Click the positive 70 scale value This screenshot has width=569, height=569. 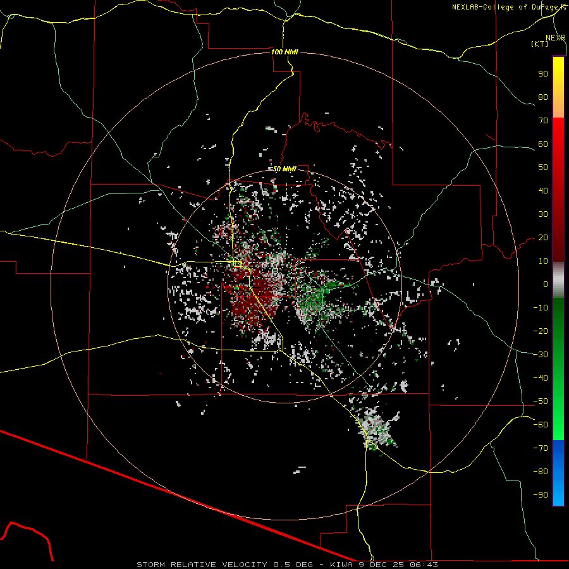(x=543, y=121)
